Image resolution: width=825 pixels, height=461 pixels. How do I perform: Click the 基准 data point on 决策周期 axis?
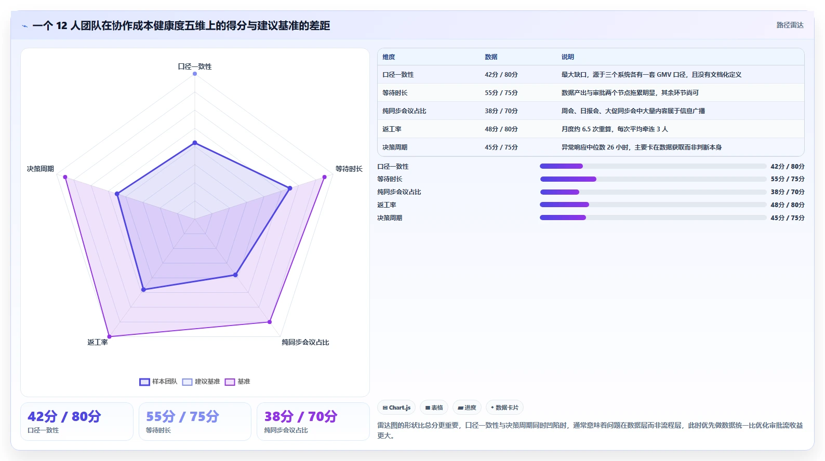coord(65,177)
